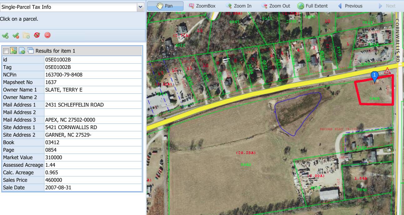404x215 pixels.
Task: Click the blue numbered marker on the map
Action: [x=374, y=76]
